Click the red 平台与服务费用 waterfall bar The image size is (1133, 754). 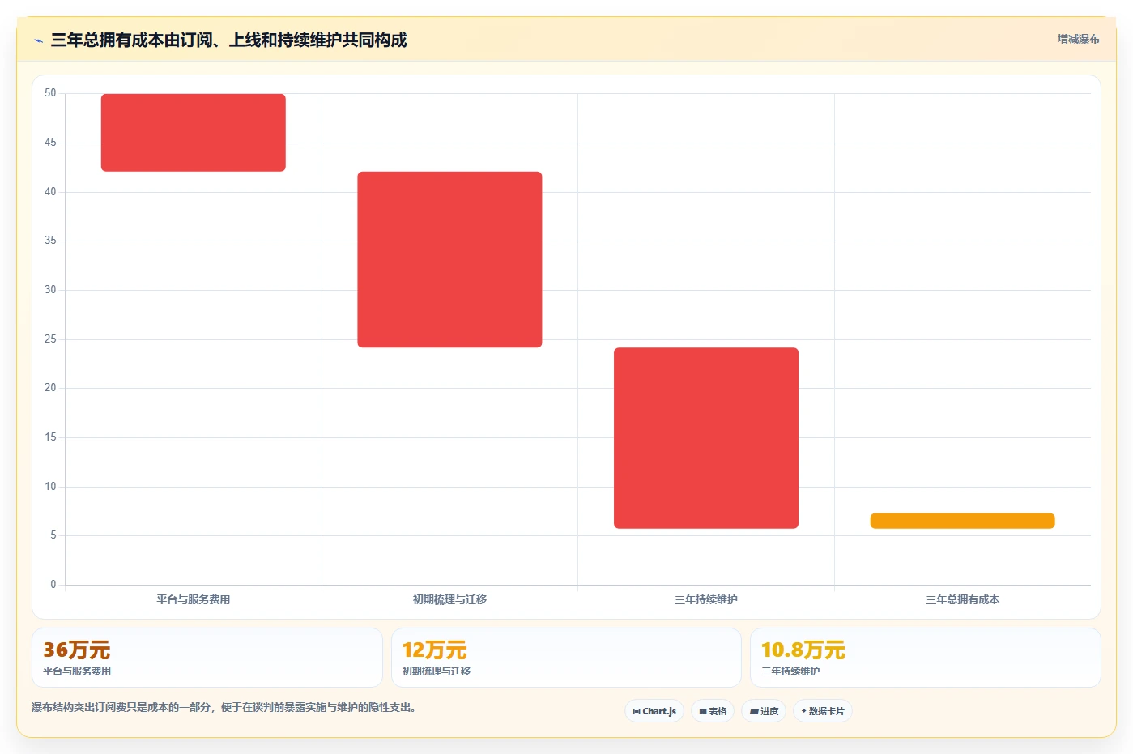click(x=194, y=133)
